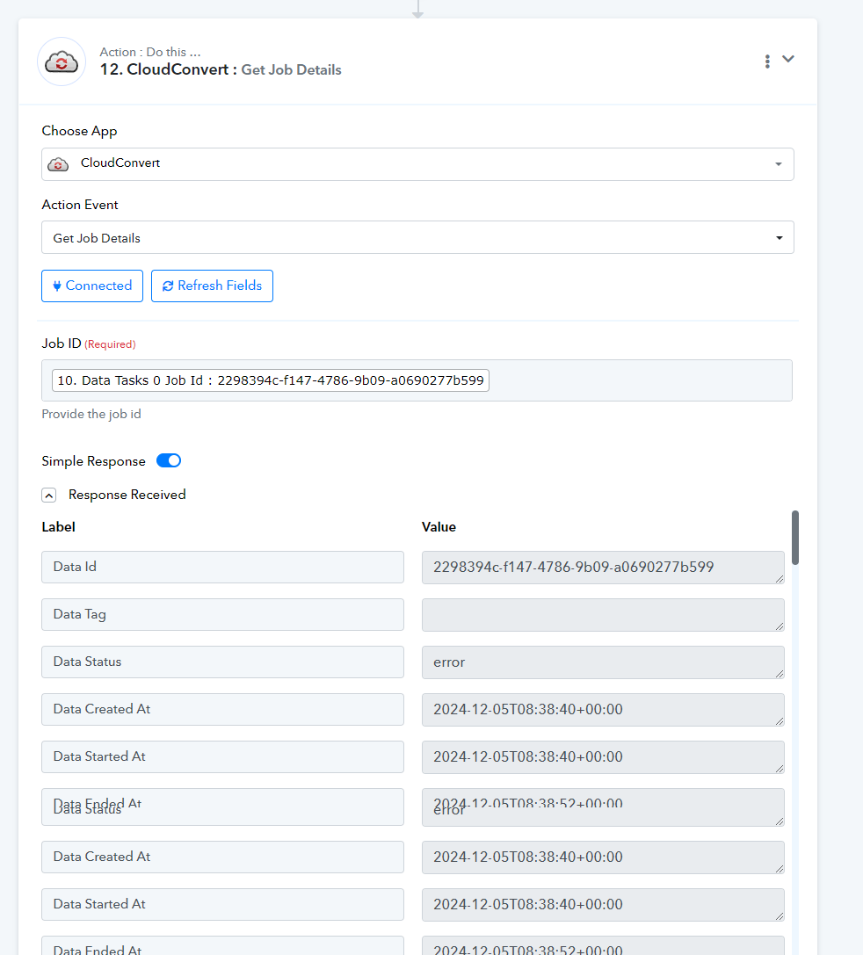Click the empty Data Tag value field
This screenshot has height=955, width=863.
603,614
